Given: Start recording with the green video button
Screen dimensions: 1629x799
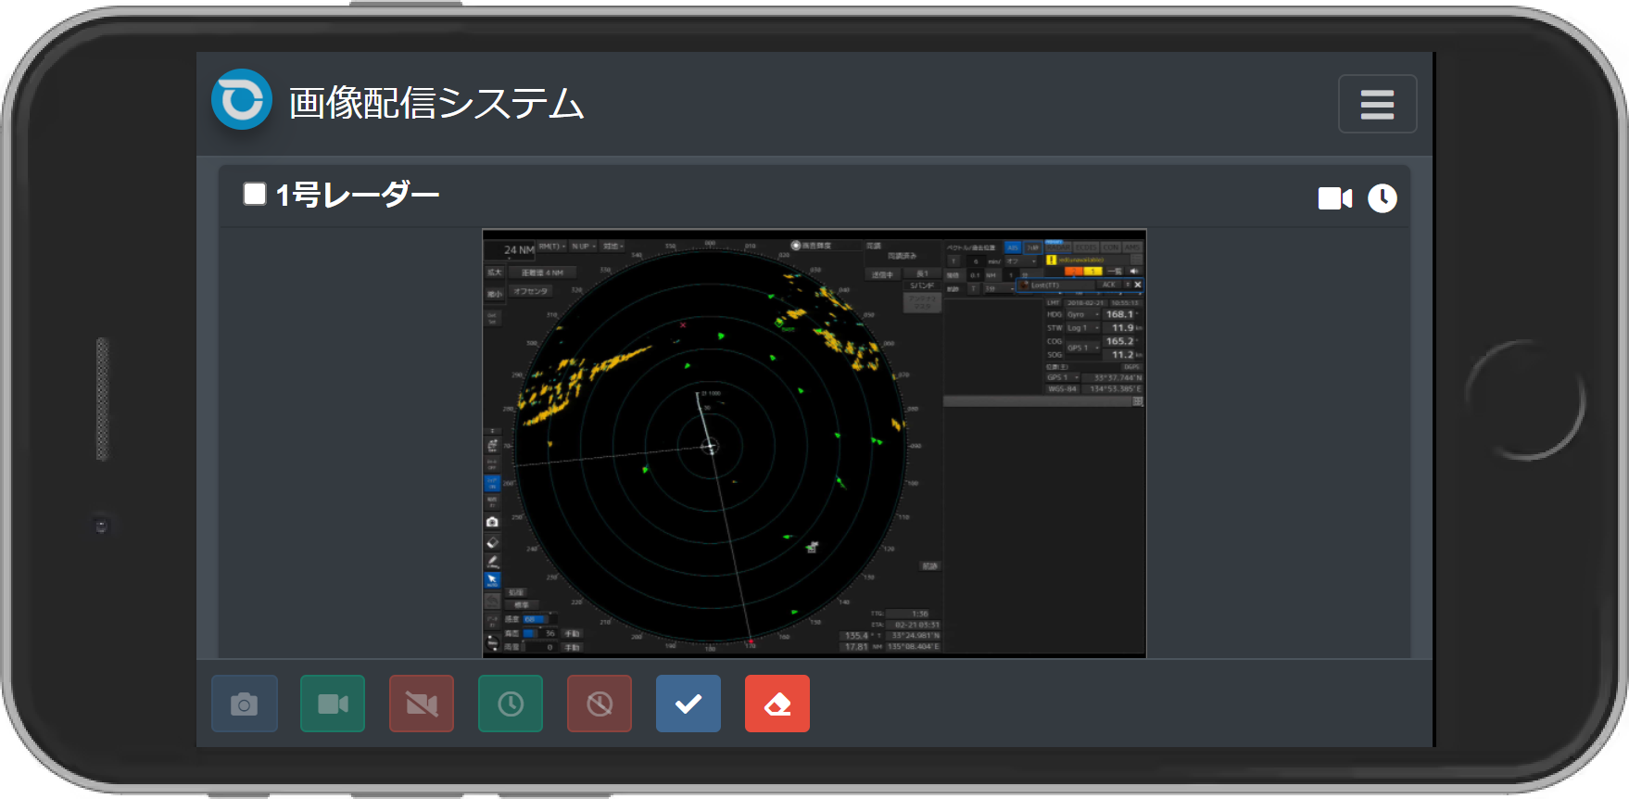Looking at the screenshot, I should [333, 704].
